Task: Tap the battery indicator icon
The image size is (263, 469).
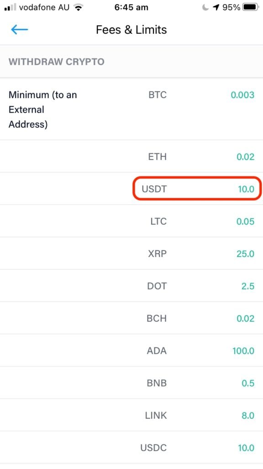Action: click(x=249, y=7)
